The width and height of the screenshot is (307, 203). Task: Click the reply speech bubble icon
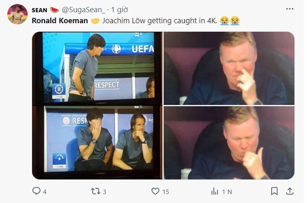pyautogui.click(x=36, y=191)
